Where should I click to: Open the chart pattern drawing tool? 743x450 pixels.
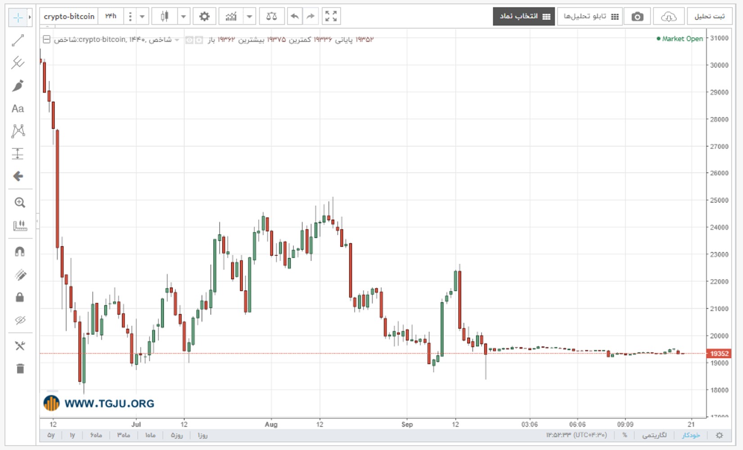point(18,131)
